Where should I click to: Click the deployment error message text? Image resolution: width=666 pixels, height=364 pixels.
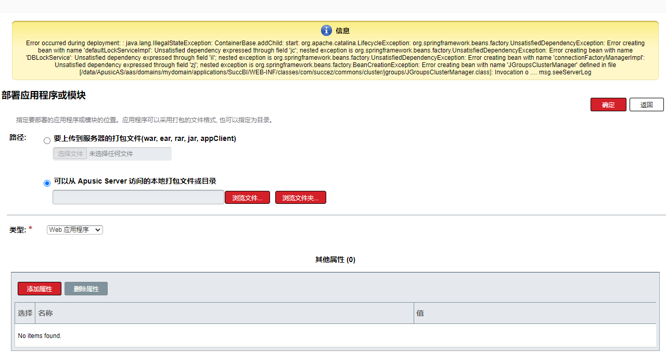pos(335,58)
